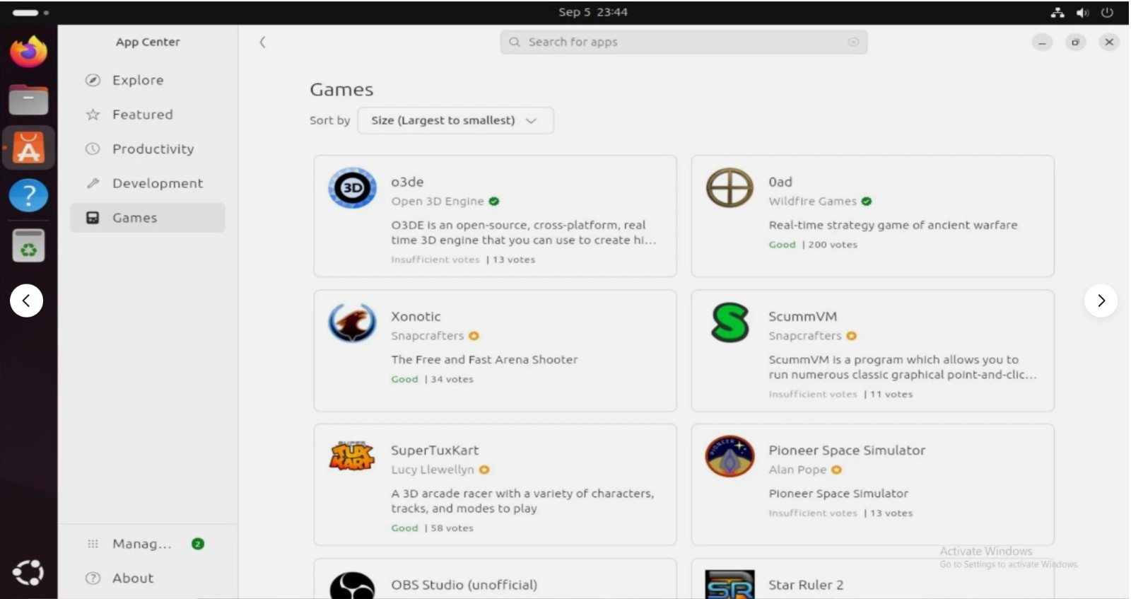Click the star badge on Xonotic's Snapcrafters
The image size is (1131, 599).
click(474, 336)
